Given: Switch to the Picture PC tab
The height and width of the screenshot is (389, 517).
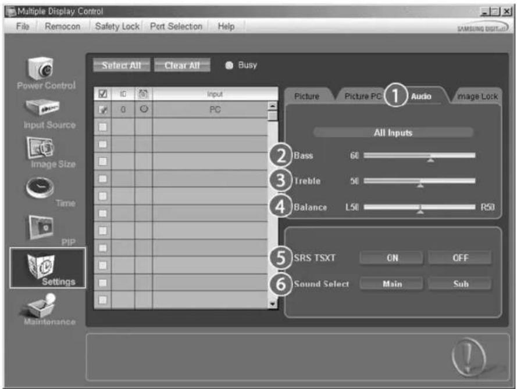Looking at the screenshot, I should tap(362, 96).
